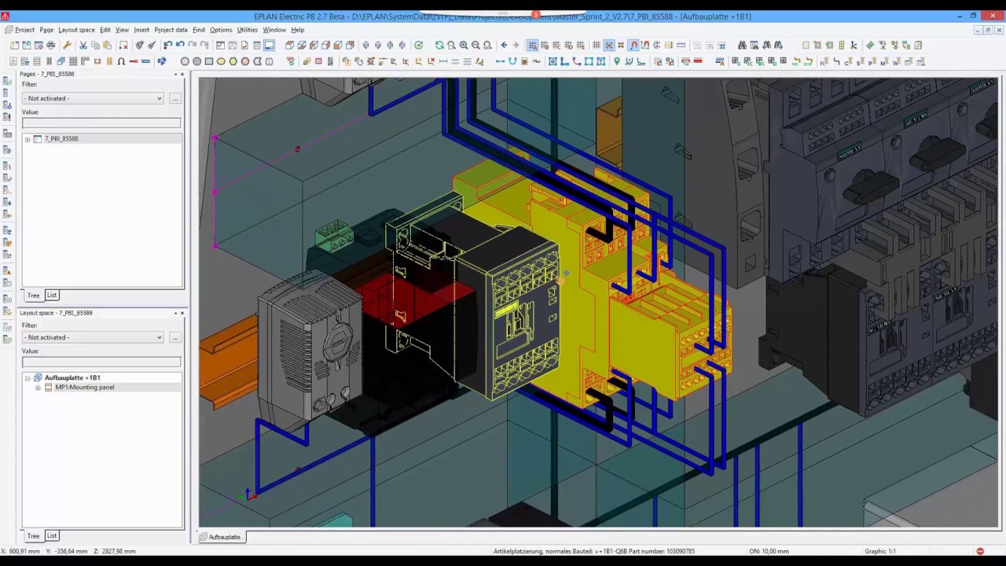
Task: Click the Cut scissors icon
Action: tap(83, 46)
